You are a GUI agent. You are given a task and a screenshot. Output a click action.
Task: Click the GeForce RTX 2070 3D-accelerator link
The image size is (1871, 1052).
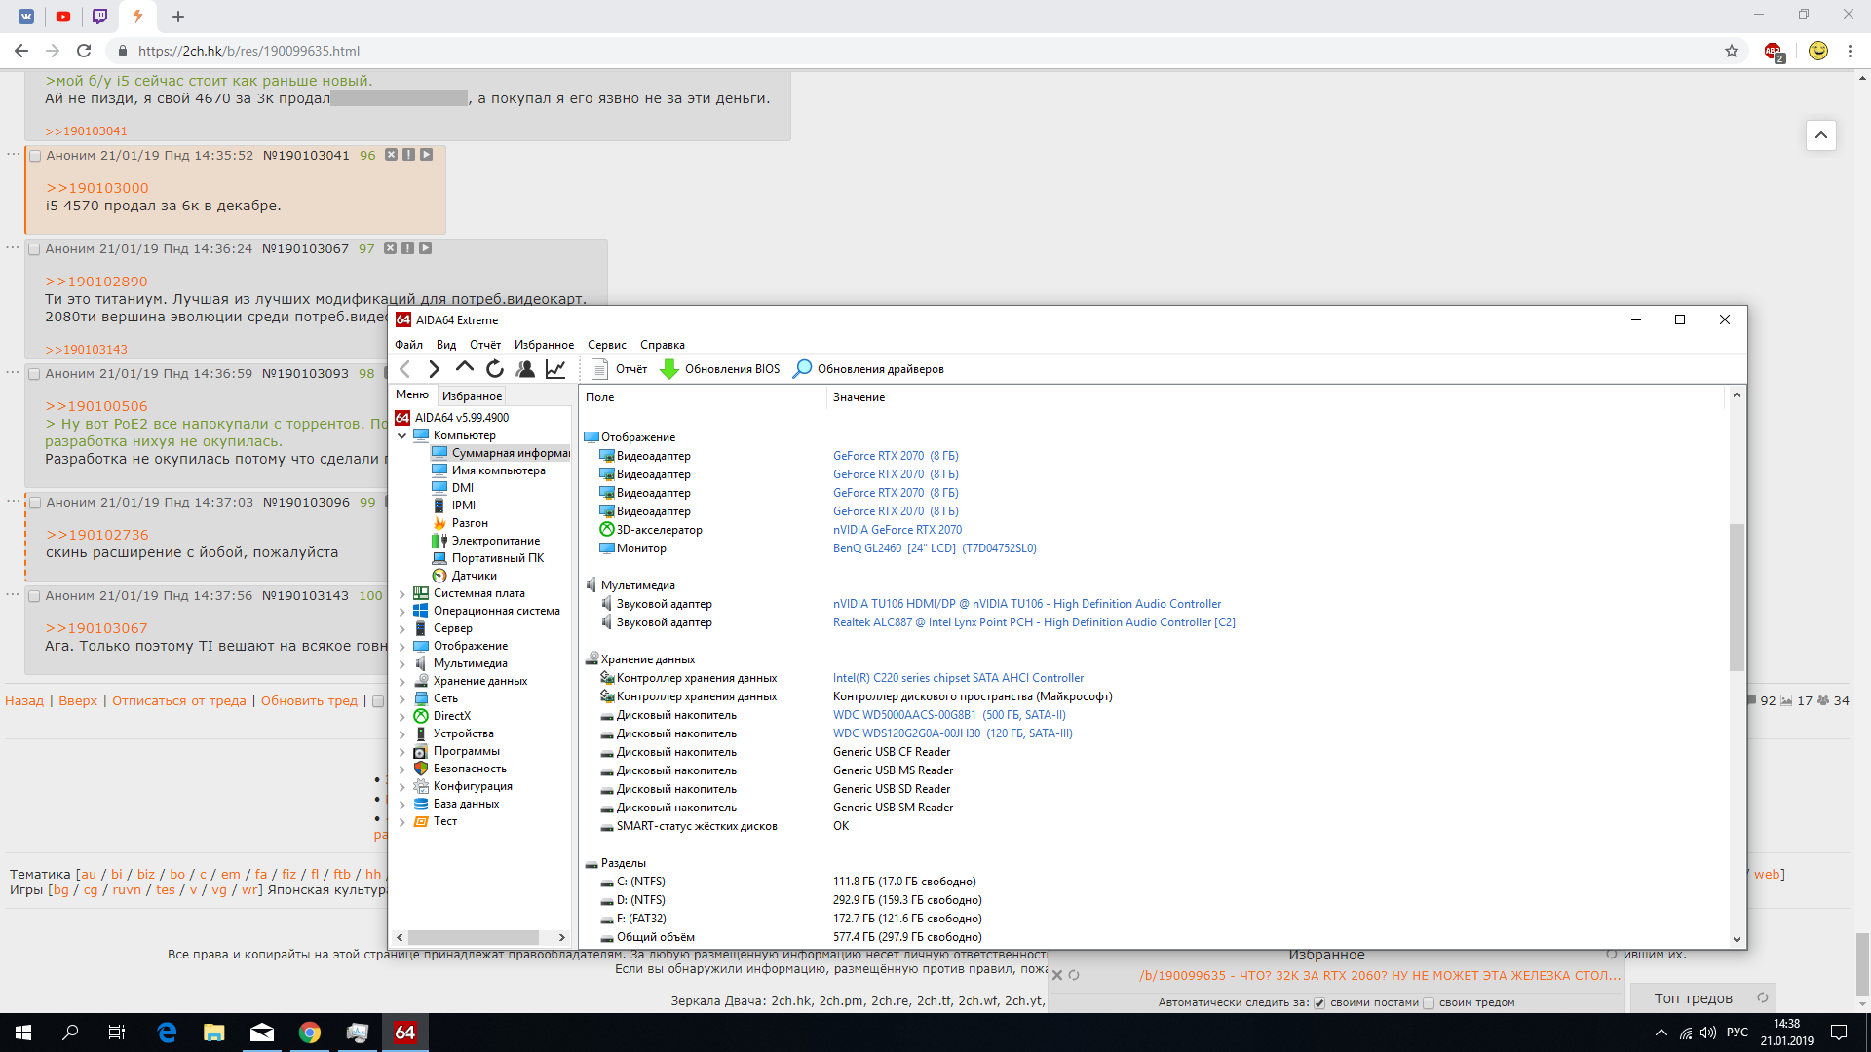[897, 530]
